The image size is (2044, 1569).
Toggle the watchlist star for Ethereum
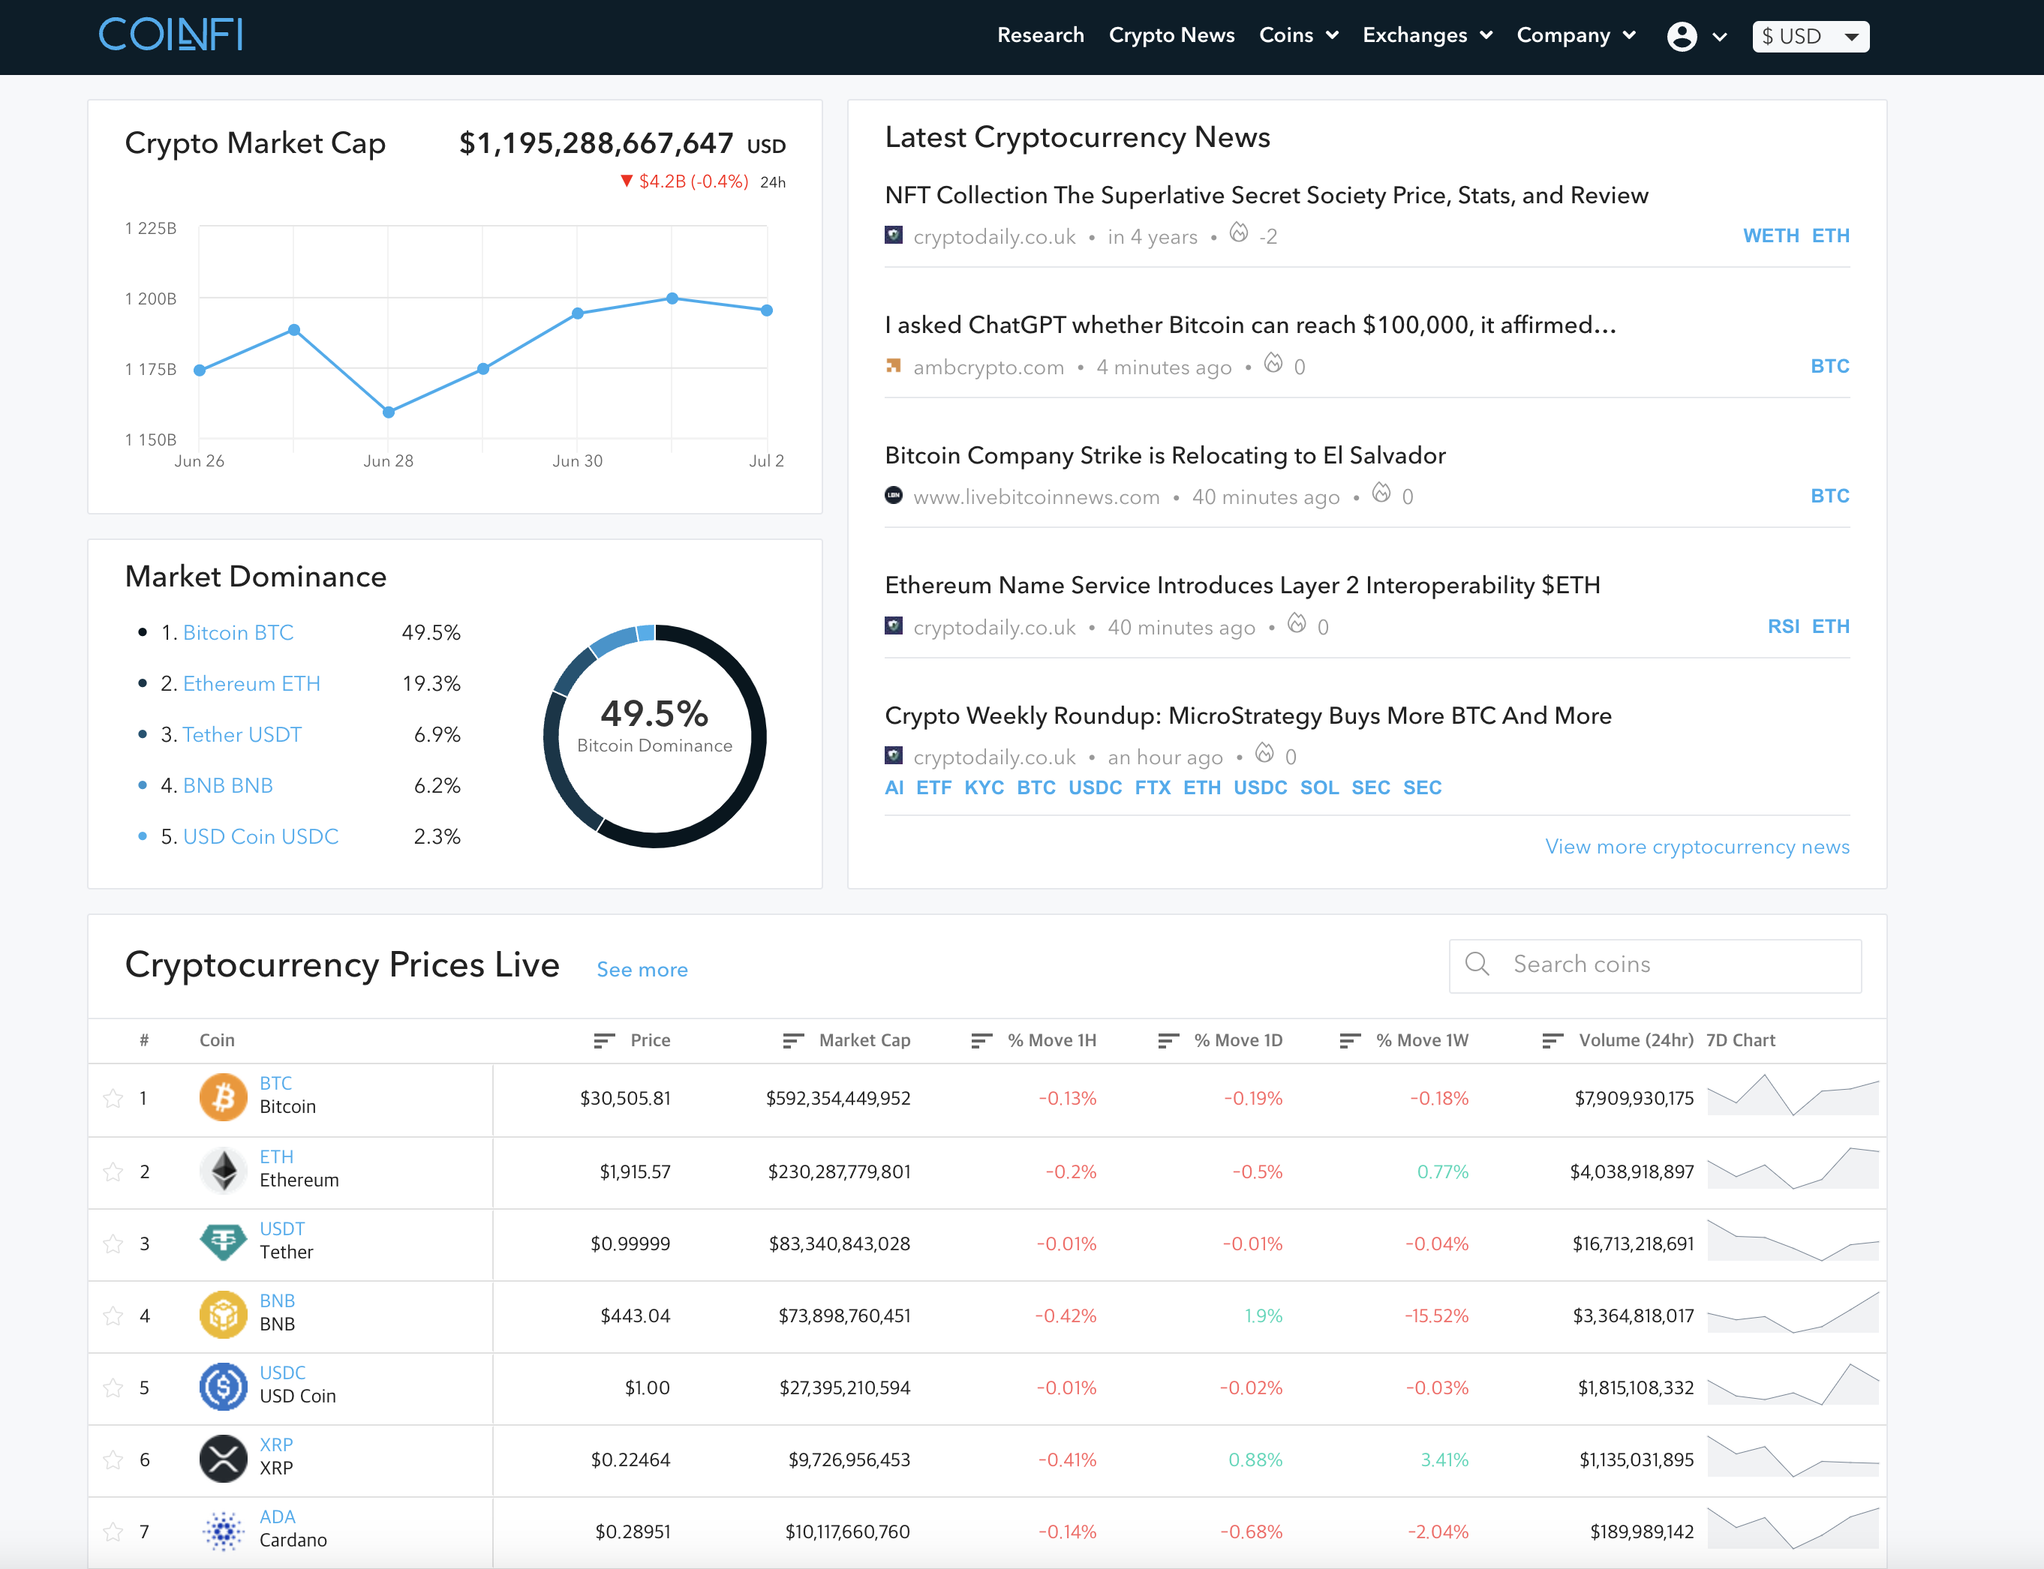pyautogui.click(x=113, y=1171)
